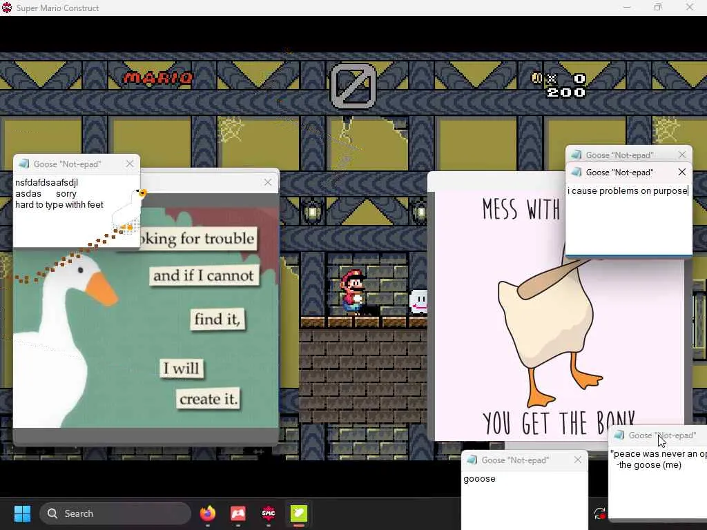The image size is (707, 530).
Task: Click the title bar of 'gooose' Not-epad
Action: (x=525, y=460)
